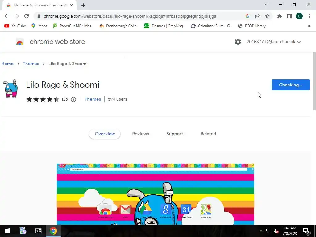
Task: Open Themes category link beside rating
Action: tap(93, 99)
